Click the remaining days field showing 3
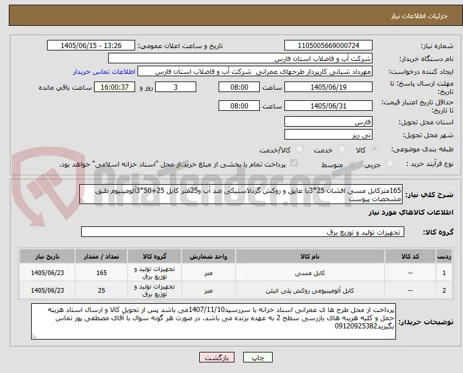 coord(176,87)
